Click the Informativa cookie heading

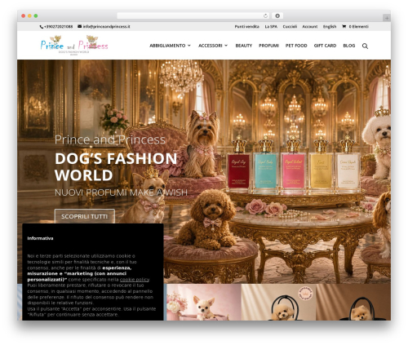(x=40, y=238)
